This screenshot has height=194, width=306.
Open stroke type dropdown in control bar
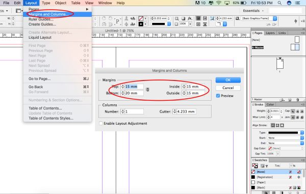pyautogui.click(x=169, y=24)
